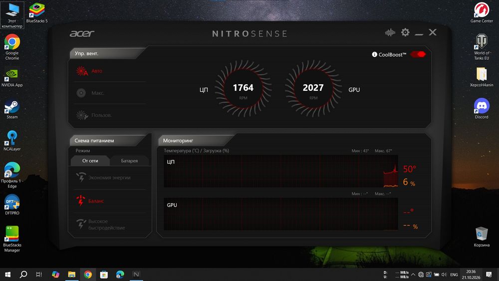The image size is (499, 281).
Task: Open Game Center desktop shortcut
Action: (x=482, y=13)
